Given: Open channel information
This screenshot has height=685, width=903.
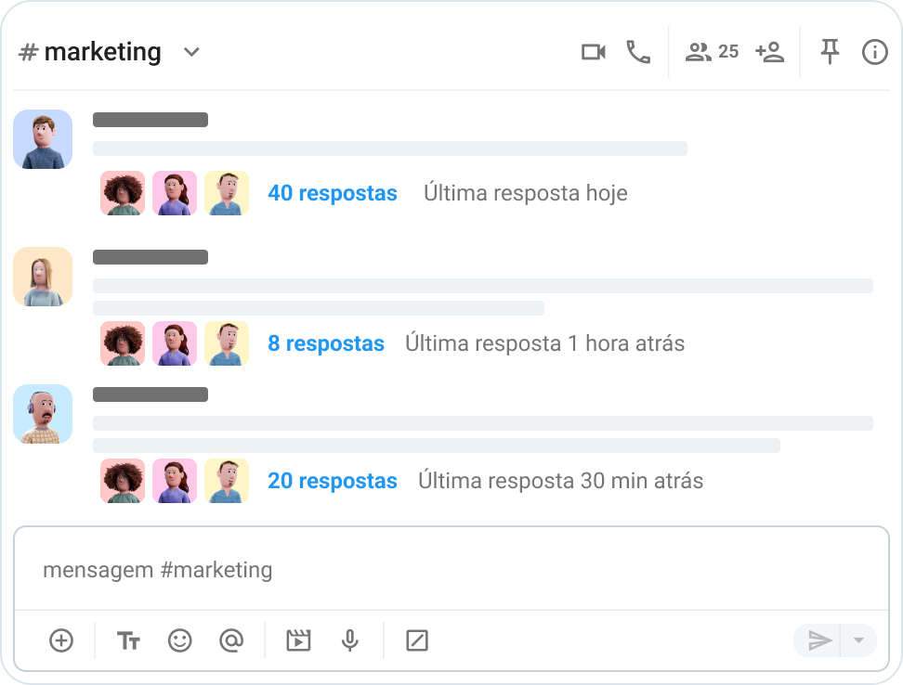Looking at the screenshot, I should [874, 52].
